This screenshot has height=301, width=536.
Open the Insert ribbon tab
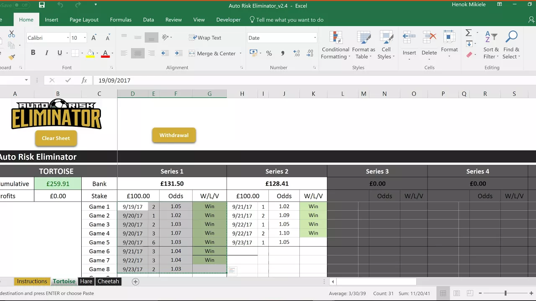pos(52,20)
